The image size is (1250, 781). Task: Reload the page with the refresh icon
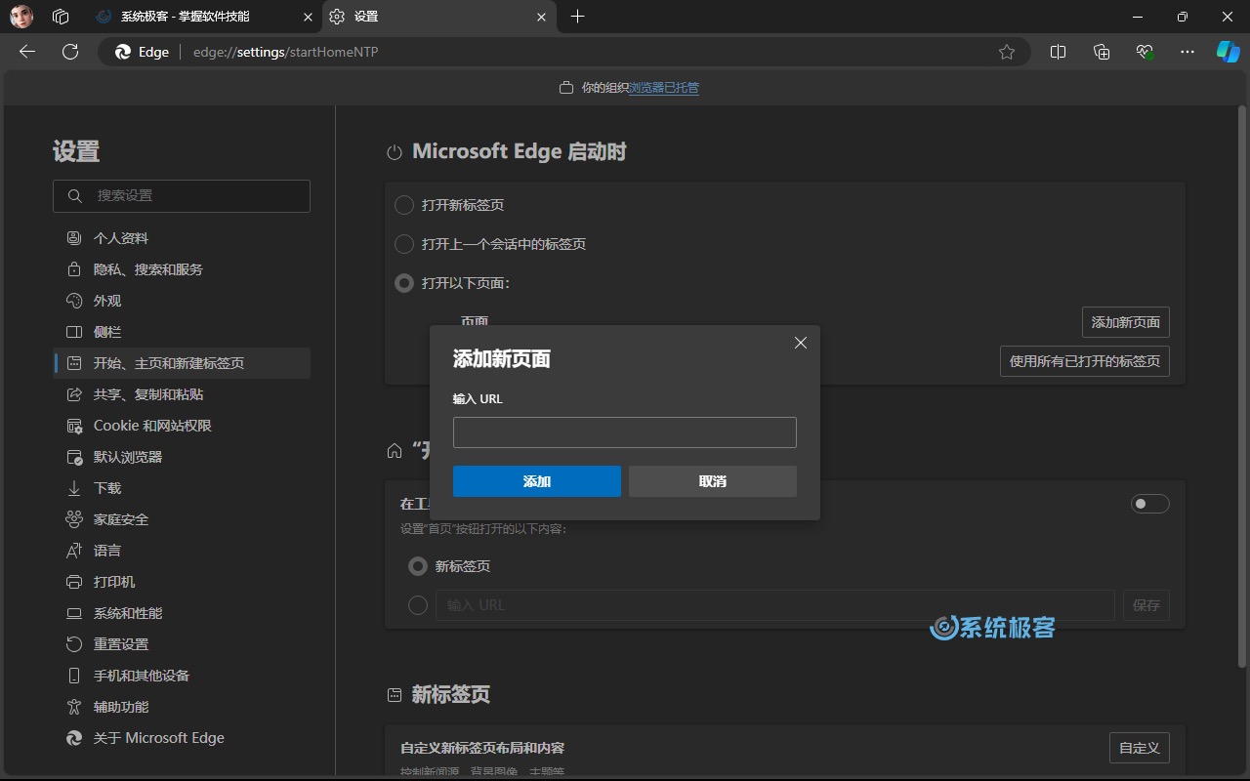70,52
